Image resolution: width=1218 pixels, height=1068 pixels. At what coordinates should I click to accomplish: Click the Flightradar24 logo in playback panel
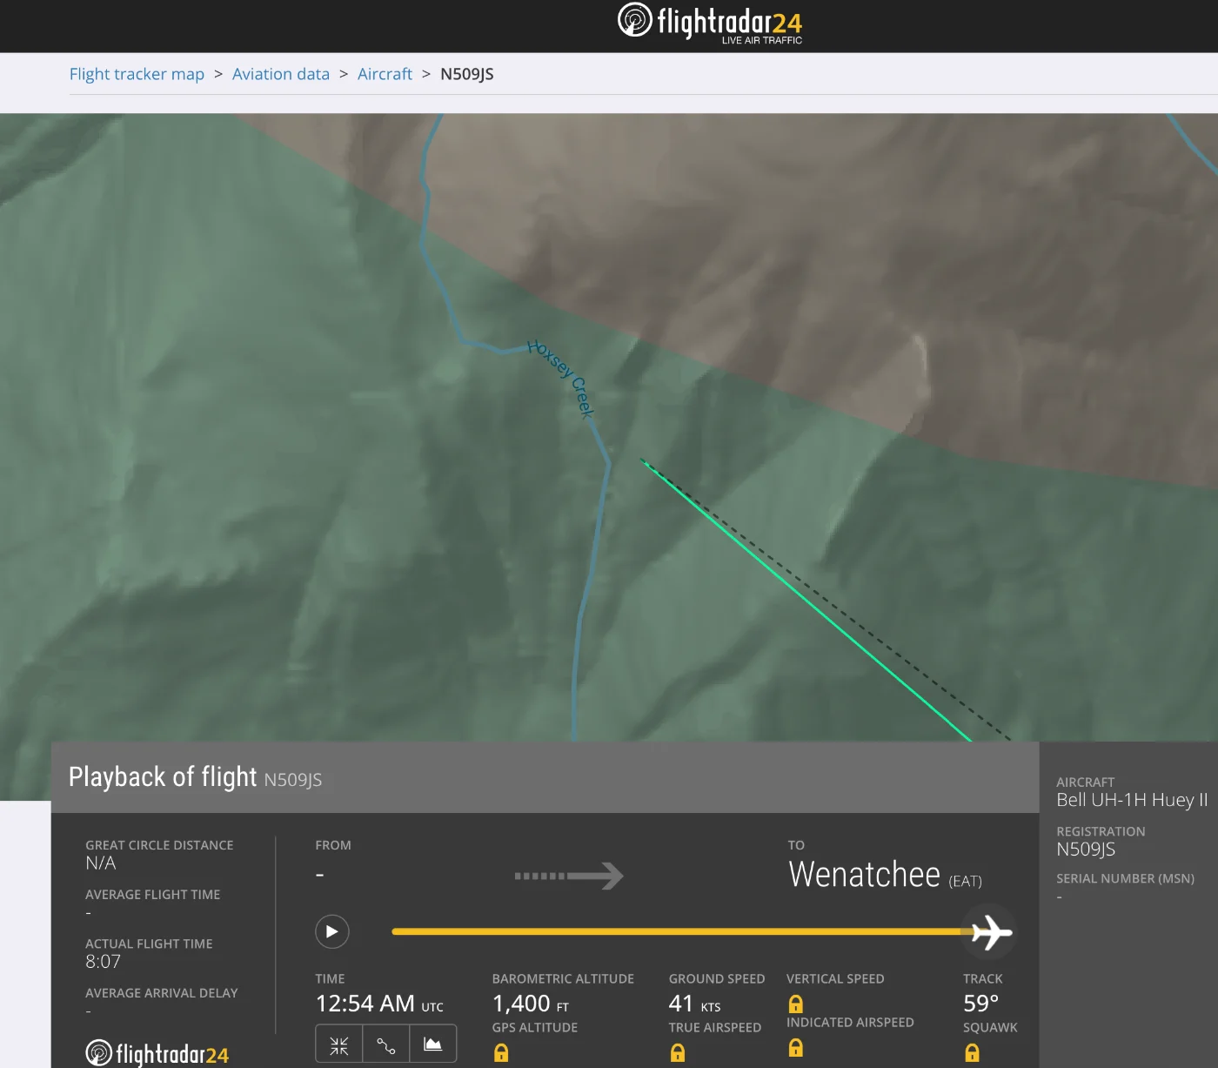coord(157,1053)
